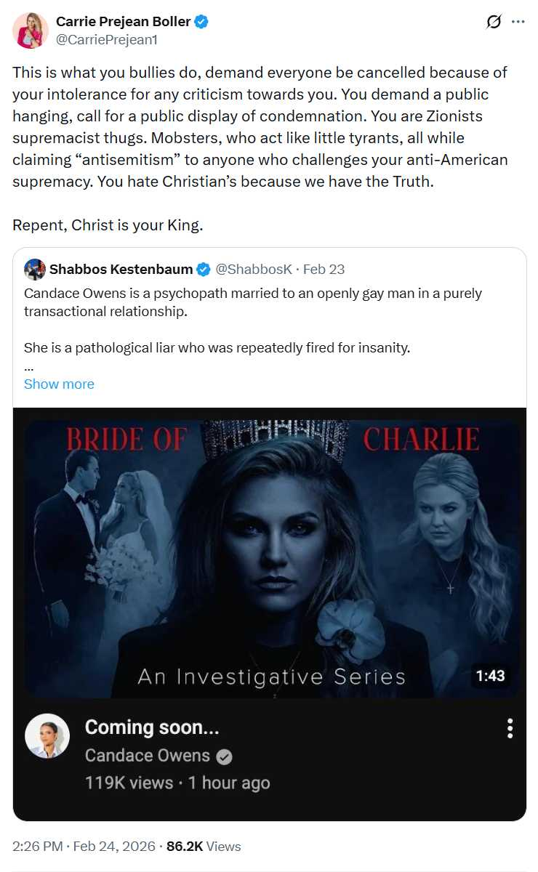Click Carrie Prejean Boller's profile avatar
Viewport: 538px width, 872px height.
tap(31, 31)
